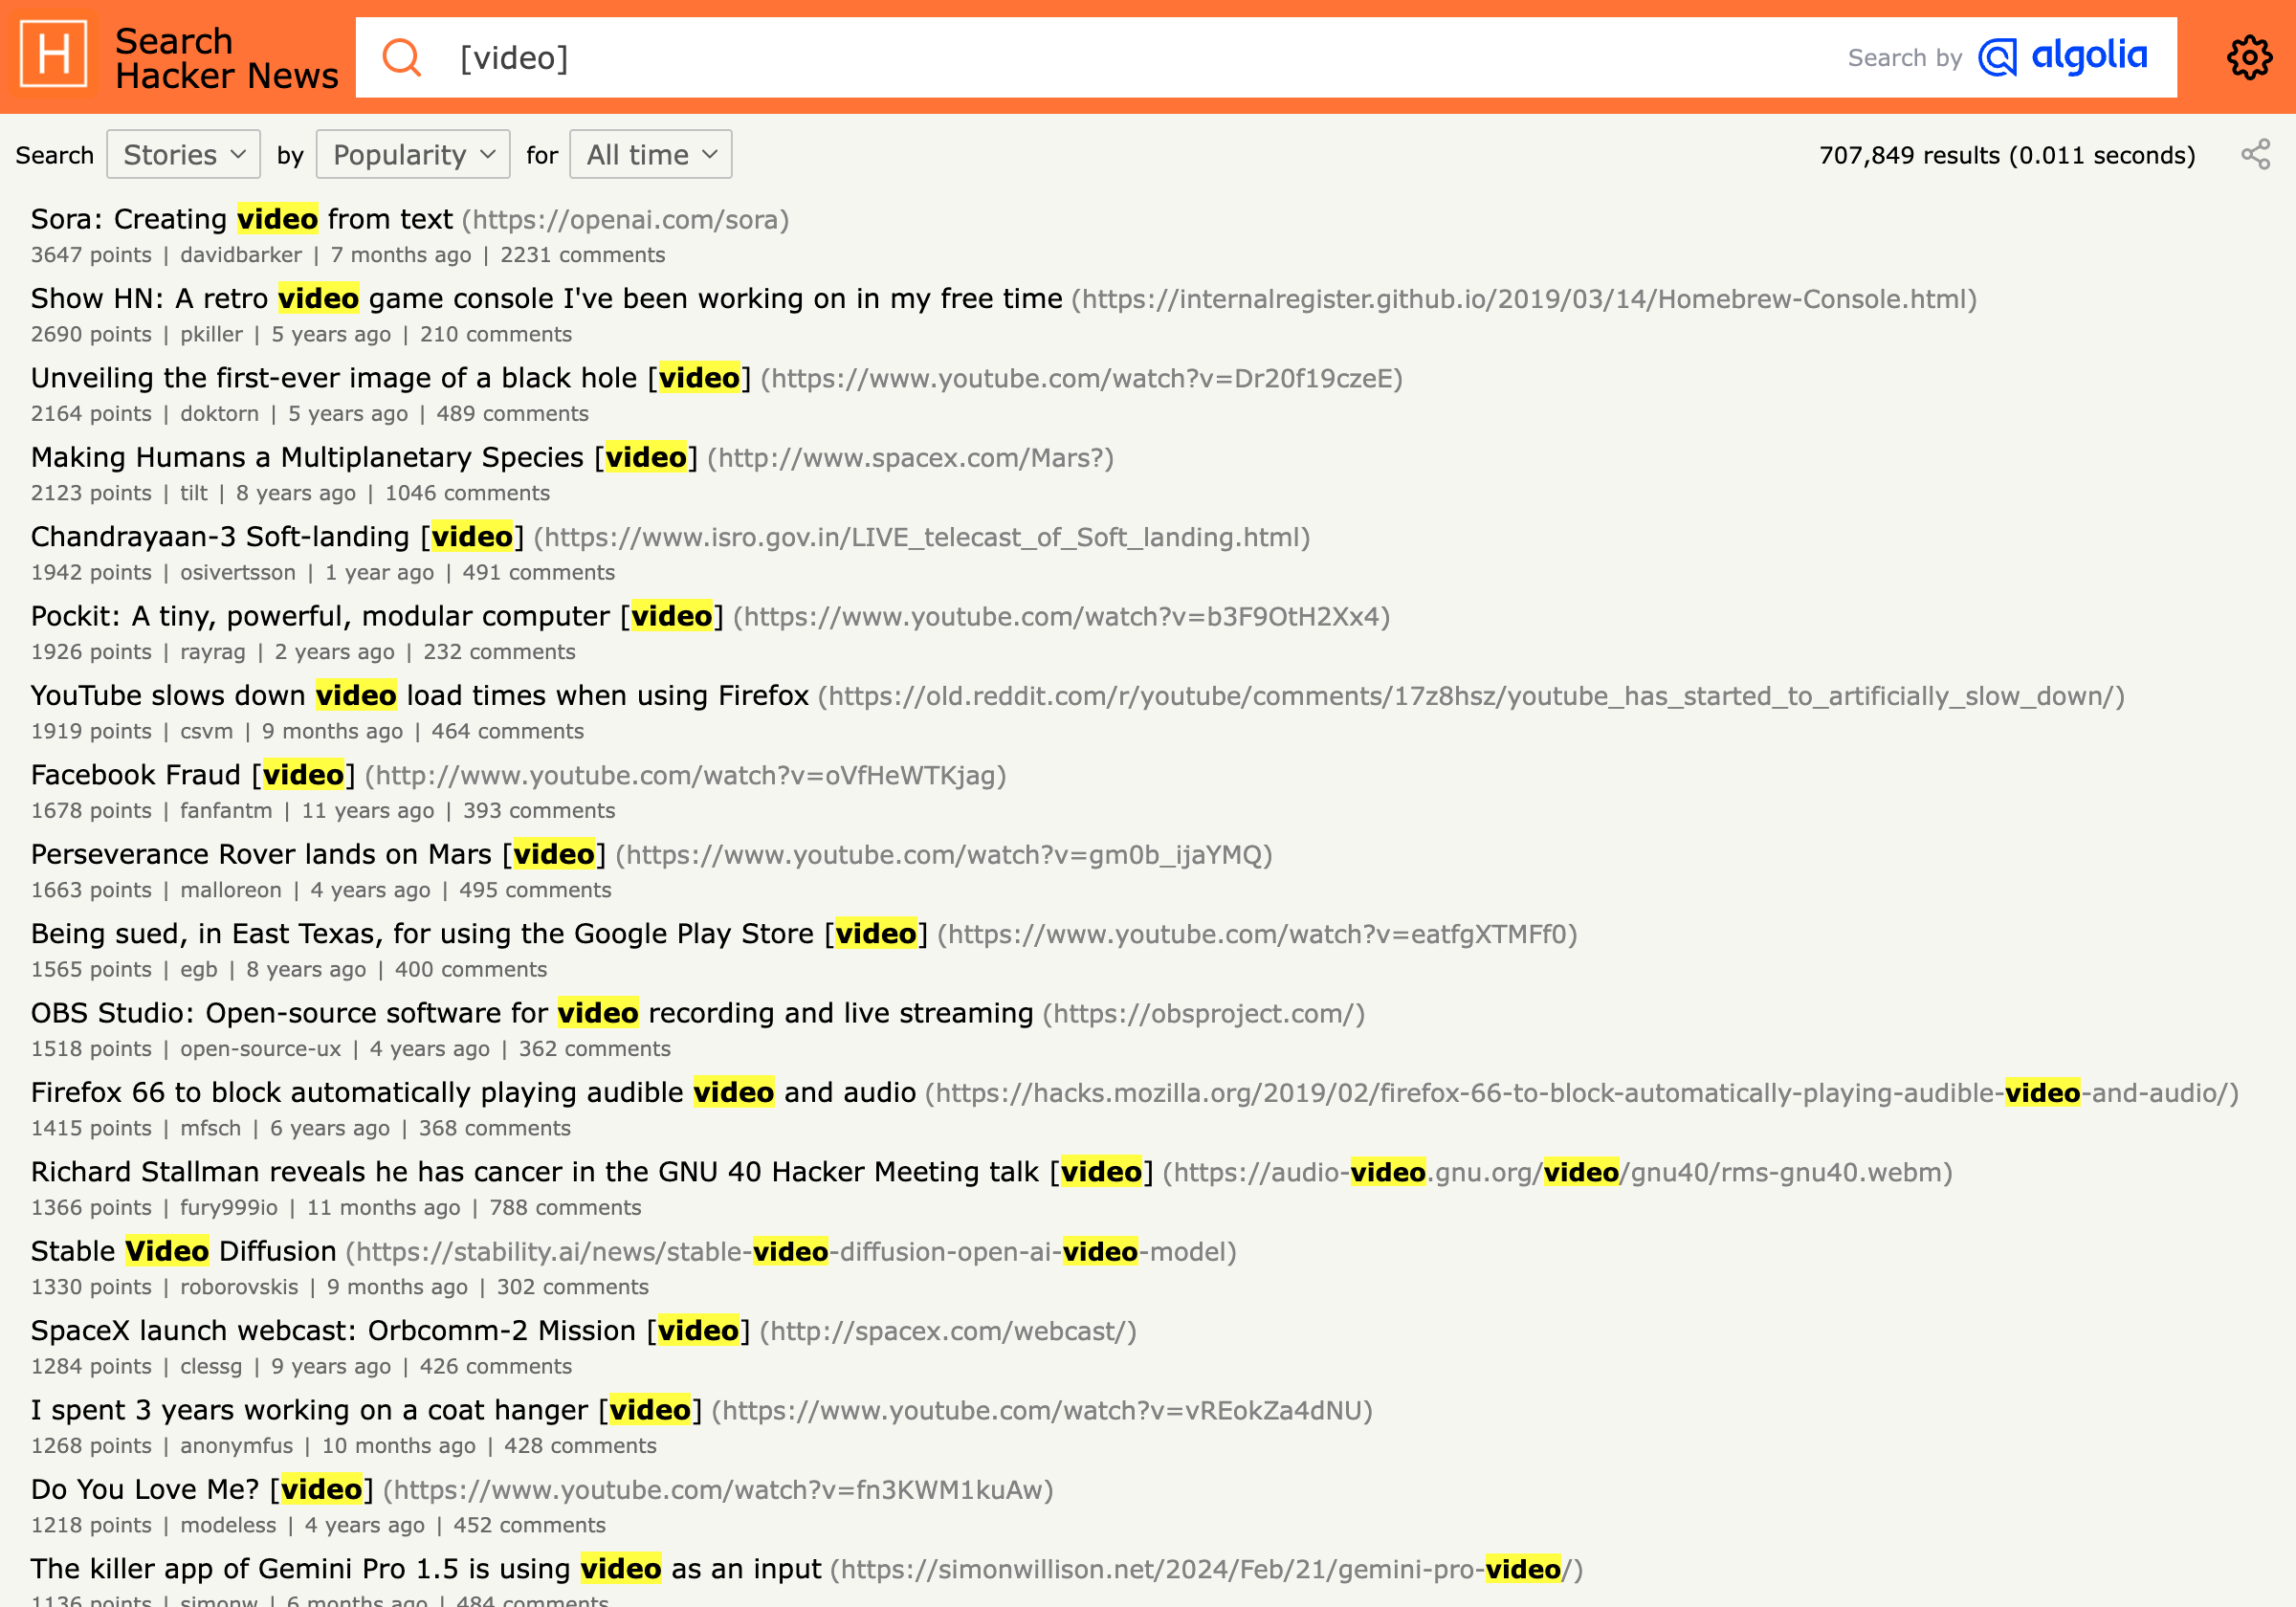Open the coat hanger video story
Screen dimensions: 2296x1607
click(x=366, y=1410)
